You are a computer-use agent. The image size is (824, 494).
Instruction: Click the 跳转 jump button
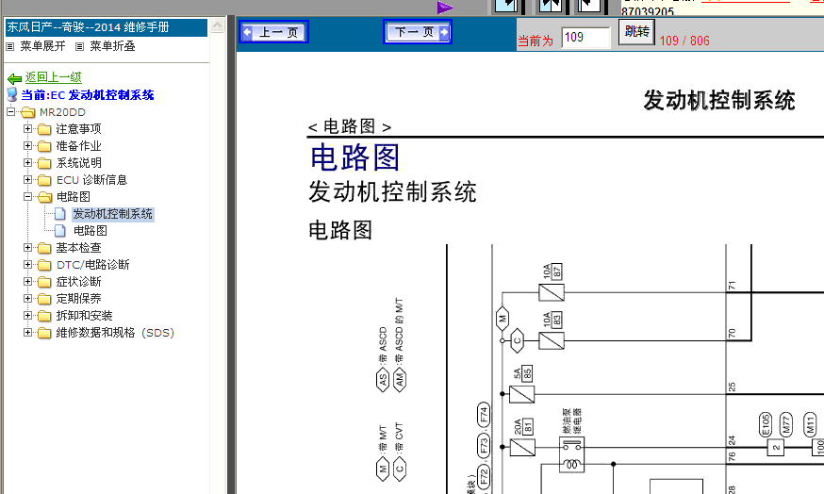(636, 31)
